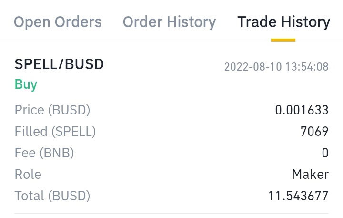The height and width of the screenshot is (218, 343).
Task: Click the trade time 13:54:08
Action: [307, 67]
